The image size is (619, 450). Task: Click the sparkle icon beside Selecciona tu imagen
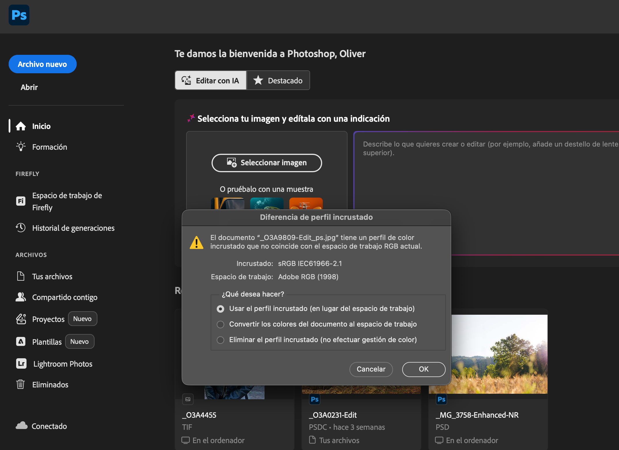[191, 118]
